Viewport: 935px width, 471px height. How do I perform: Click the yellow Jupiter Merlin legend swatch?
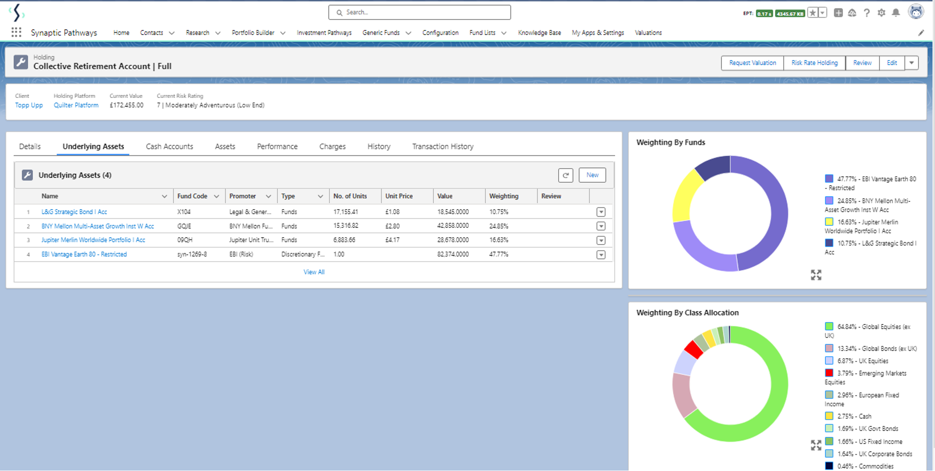[x=829, y=222]
